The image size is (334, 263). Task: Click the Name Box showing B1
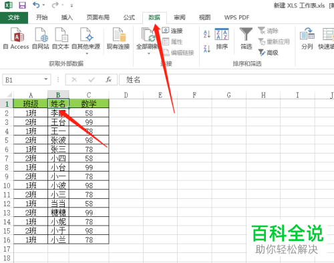(x=23, y=79)
